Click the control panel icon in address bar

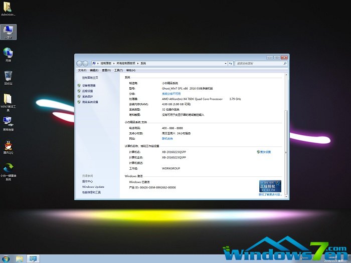tap(94, 64)
